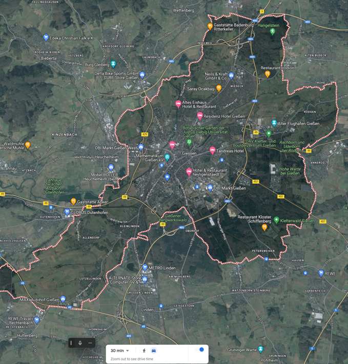Screen dimensions: 348x364
Task: Click the REWE store marker on right
Action: 321,273
